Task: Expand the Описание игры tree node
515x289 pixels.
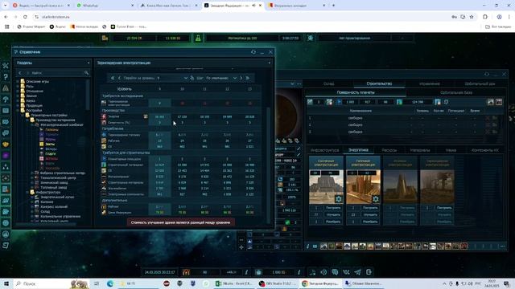Action: point(18,81)
